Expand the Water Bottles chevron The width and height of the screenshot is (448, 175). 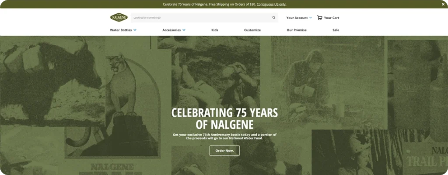pyautogui.click(x=135, y=30)
